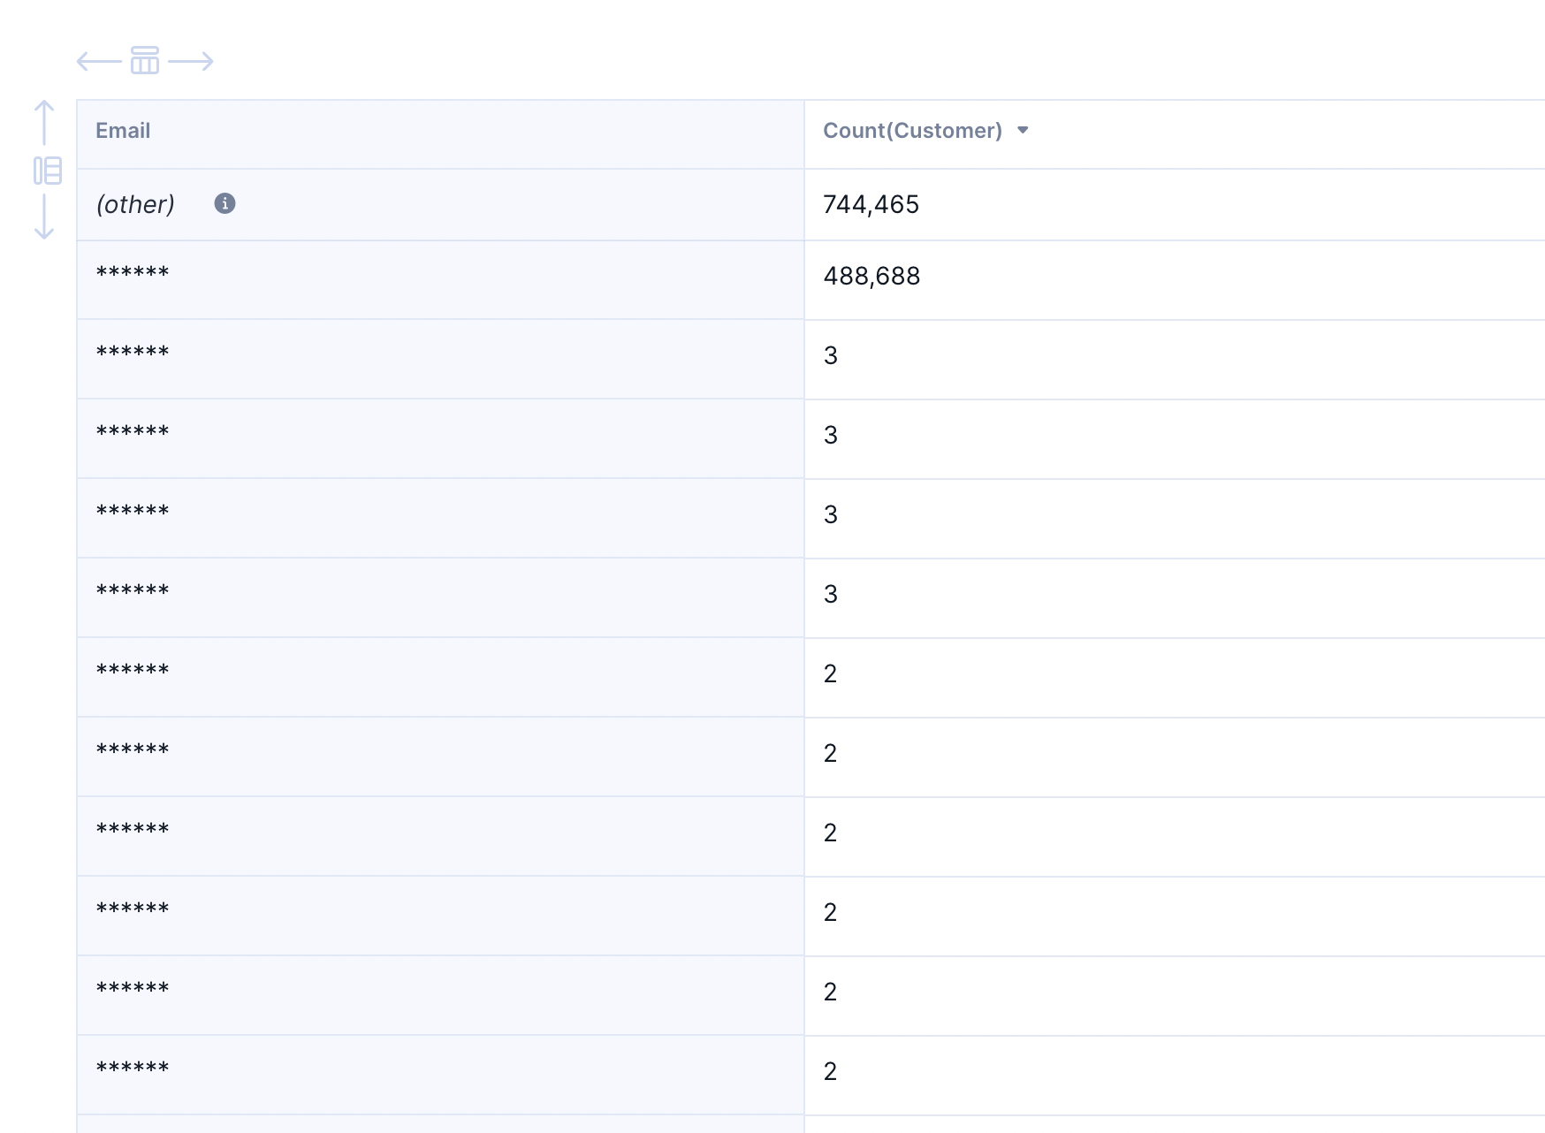The width and height of the screenshot is (1545, 1133).
Task: Click the column layout table icon
Action: click(145, 60)
